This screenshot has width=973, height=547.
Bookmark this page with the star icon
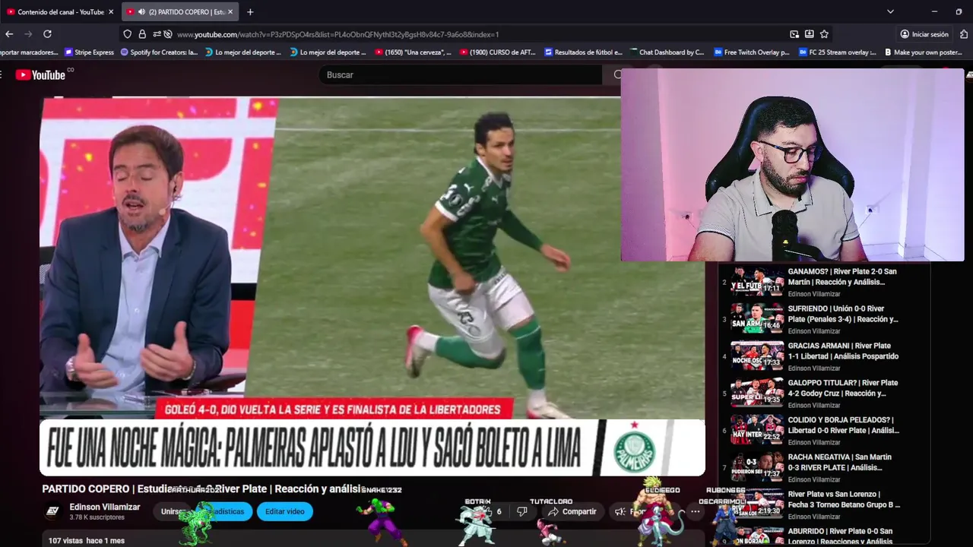pos(824,34)
